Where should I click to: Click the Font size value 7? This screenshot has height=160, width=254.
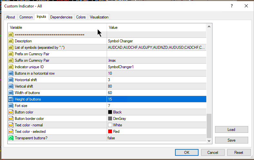[x=109, y=106]
